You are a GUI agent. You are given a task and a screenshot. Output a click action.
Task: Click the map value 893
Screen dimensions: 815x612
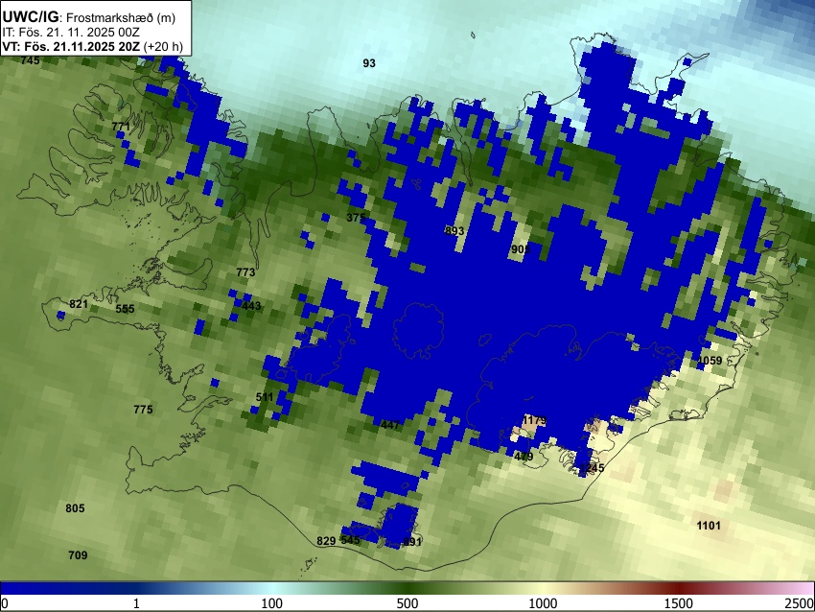pyautogui.click(x=454, y=231)
